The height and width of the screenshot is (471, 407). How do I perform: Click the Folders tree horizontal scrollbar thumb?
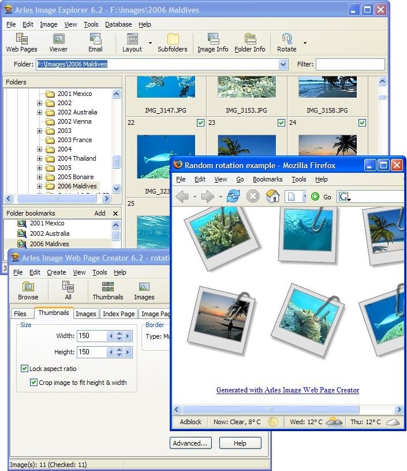(57, 199)
